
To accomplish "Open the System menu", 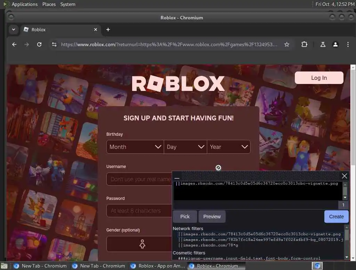I will [68, 4].
